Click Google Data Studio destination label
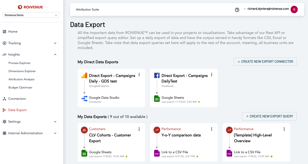The height and width of the screenshot is (164, 308). [104, 98]
